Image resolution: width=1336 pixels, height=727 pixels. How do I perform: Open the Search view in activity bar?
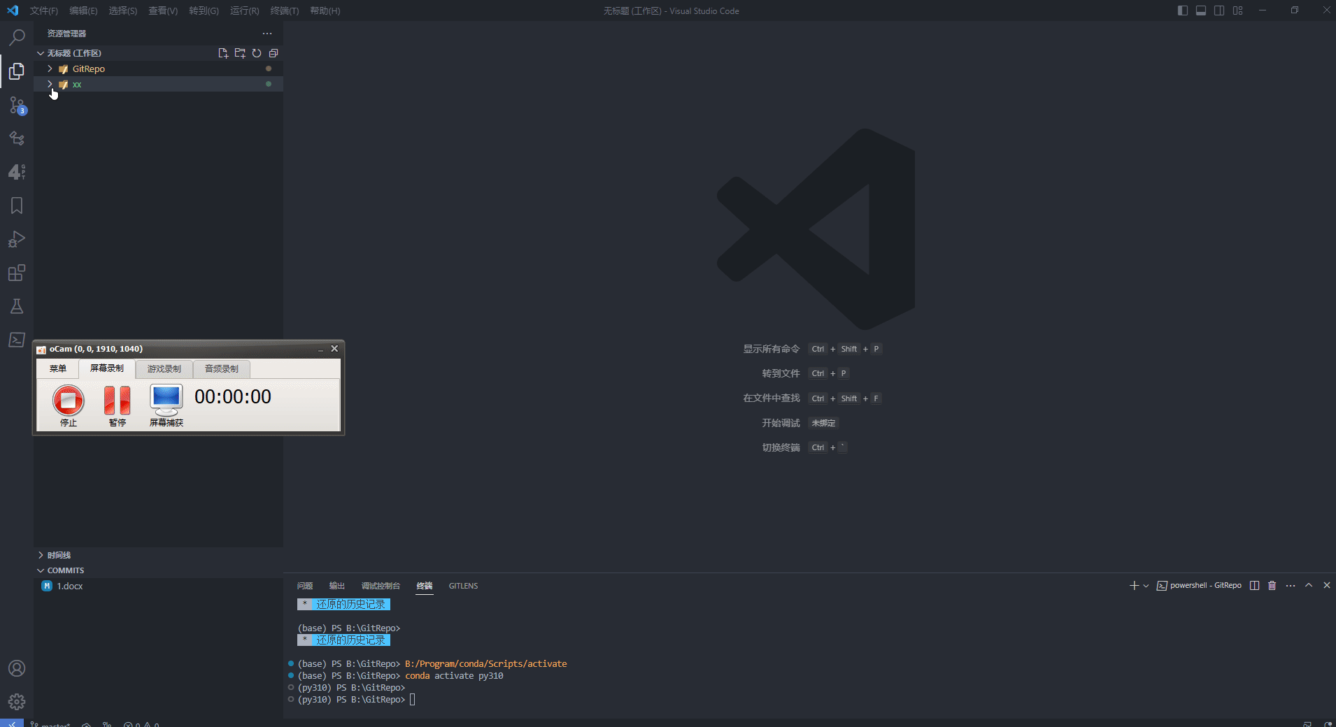pyautogui.click(x=17, y=37)
